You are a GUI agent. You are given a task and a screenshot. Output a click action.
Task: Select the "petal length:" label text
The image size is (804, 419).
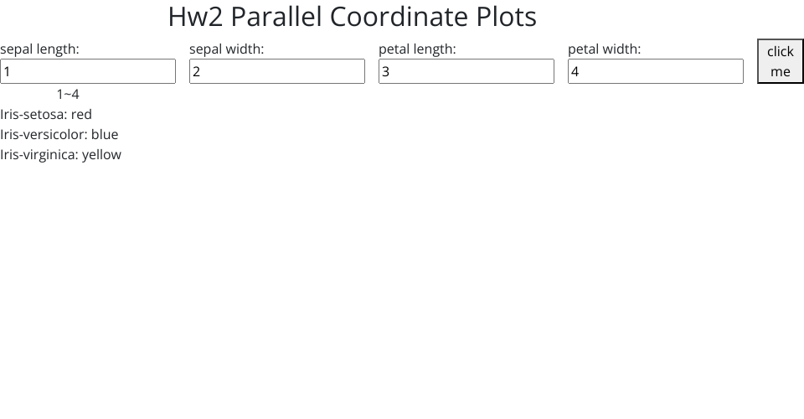417,49
